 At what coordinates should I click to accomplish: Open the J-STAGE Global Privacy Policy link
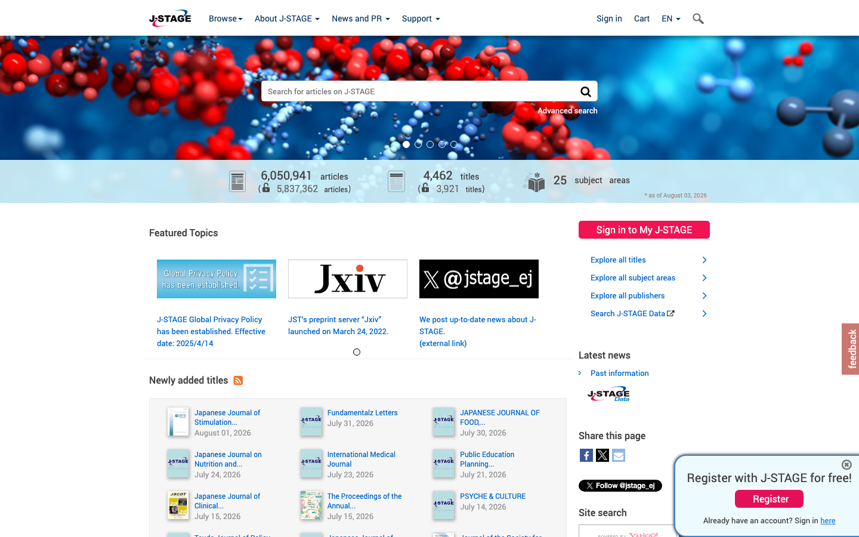(211, 332)
